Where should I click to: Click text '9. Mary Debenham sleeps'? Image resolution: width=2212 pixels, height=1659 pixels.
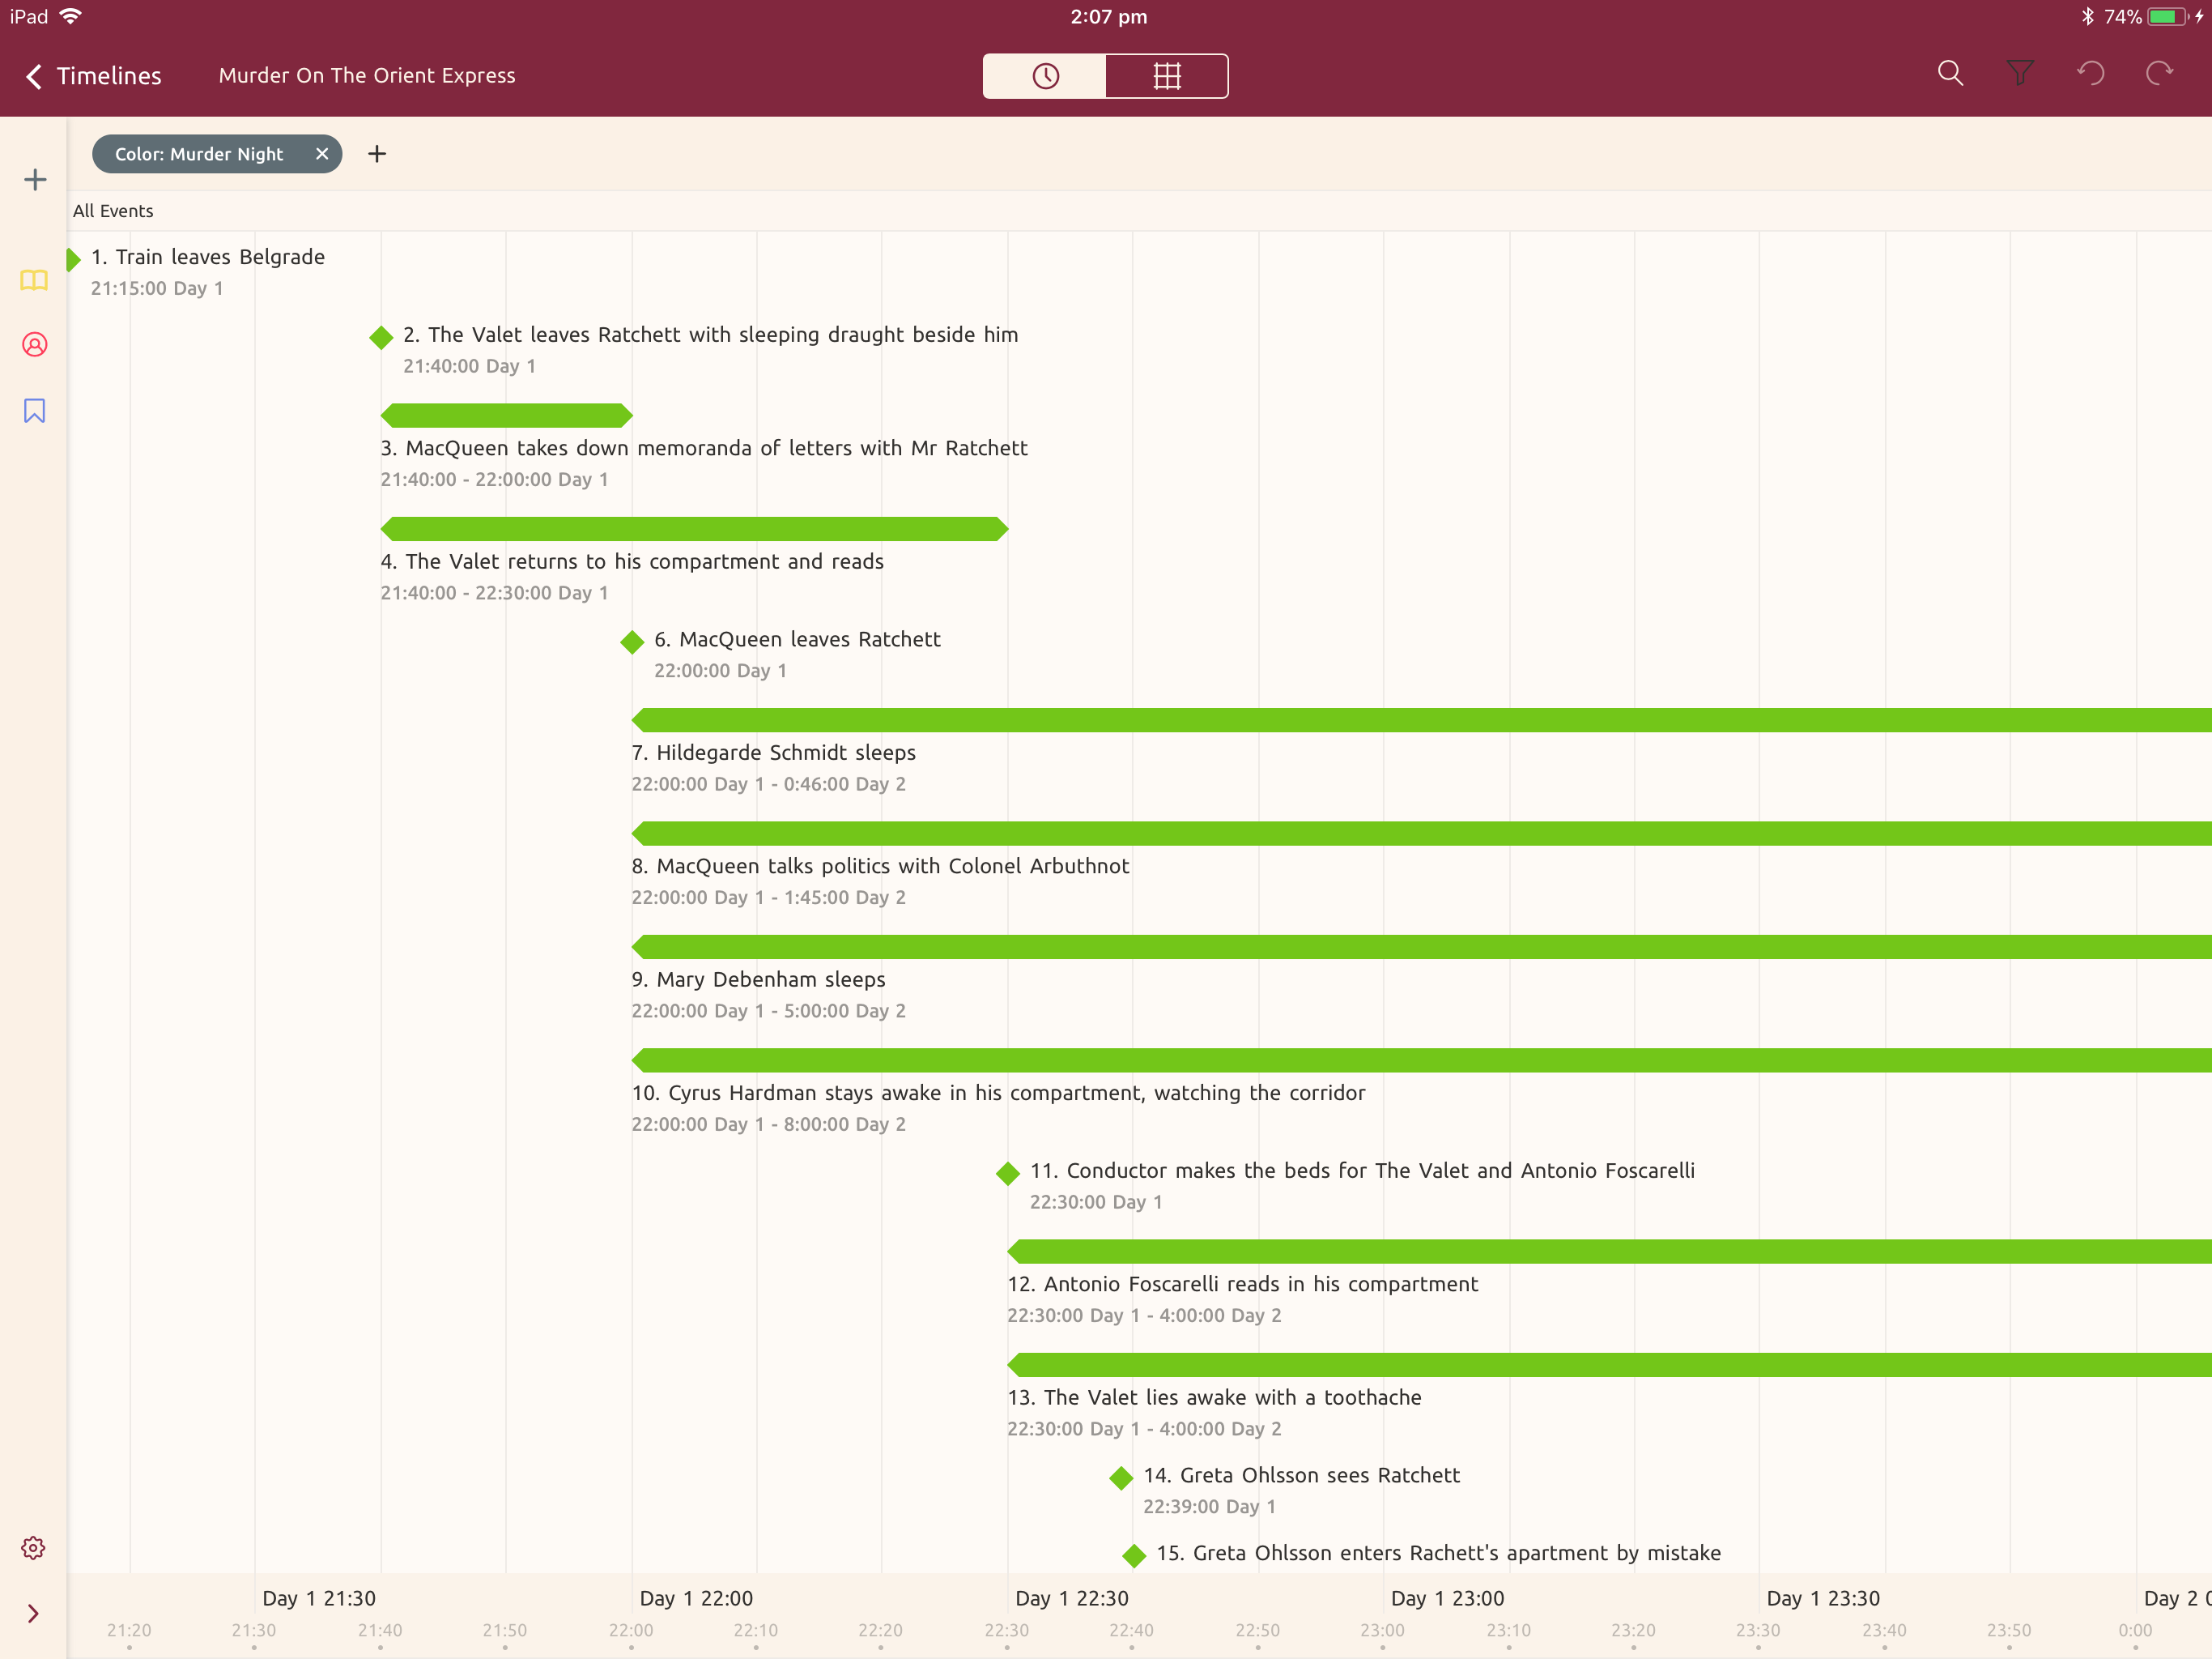pos(759,979)
